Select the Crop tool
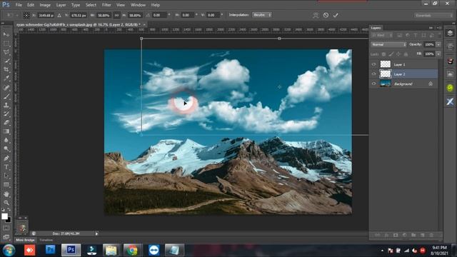 [6, 69]
